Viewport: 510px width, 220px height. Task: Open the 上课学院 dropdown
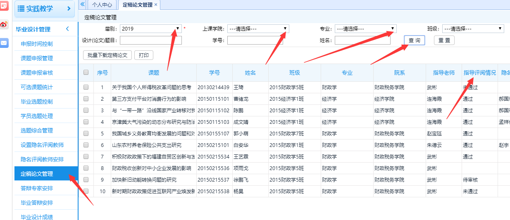pos(285,28)
